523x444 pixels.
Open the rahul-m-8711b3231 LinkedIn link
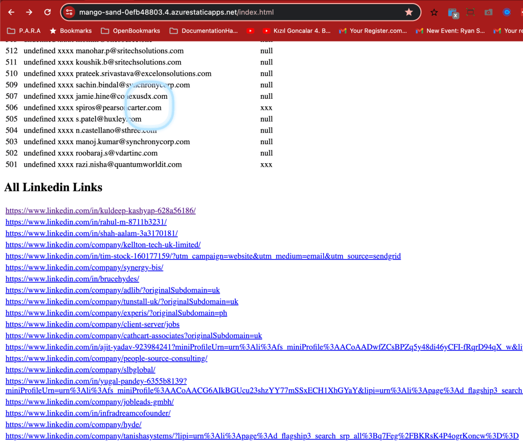tap(86, 222)
